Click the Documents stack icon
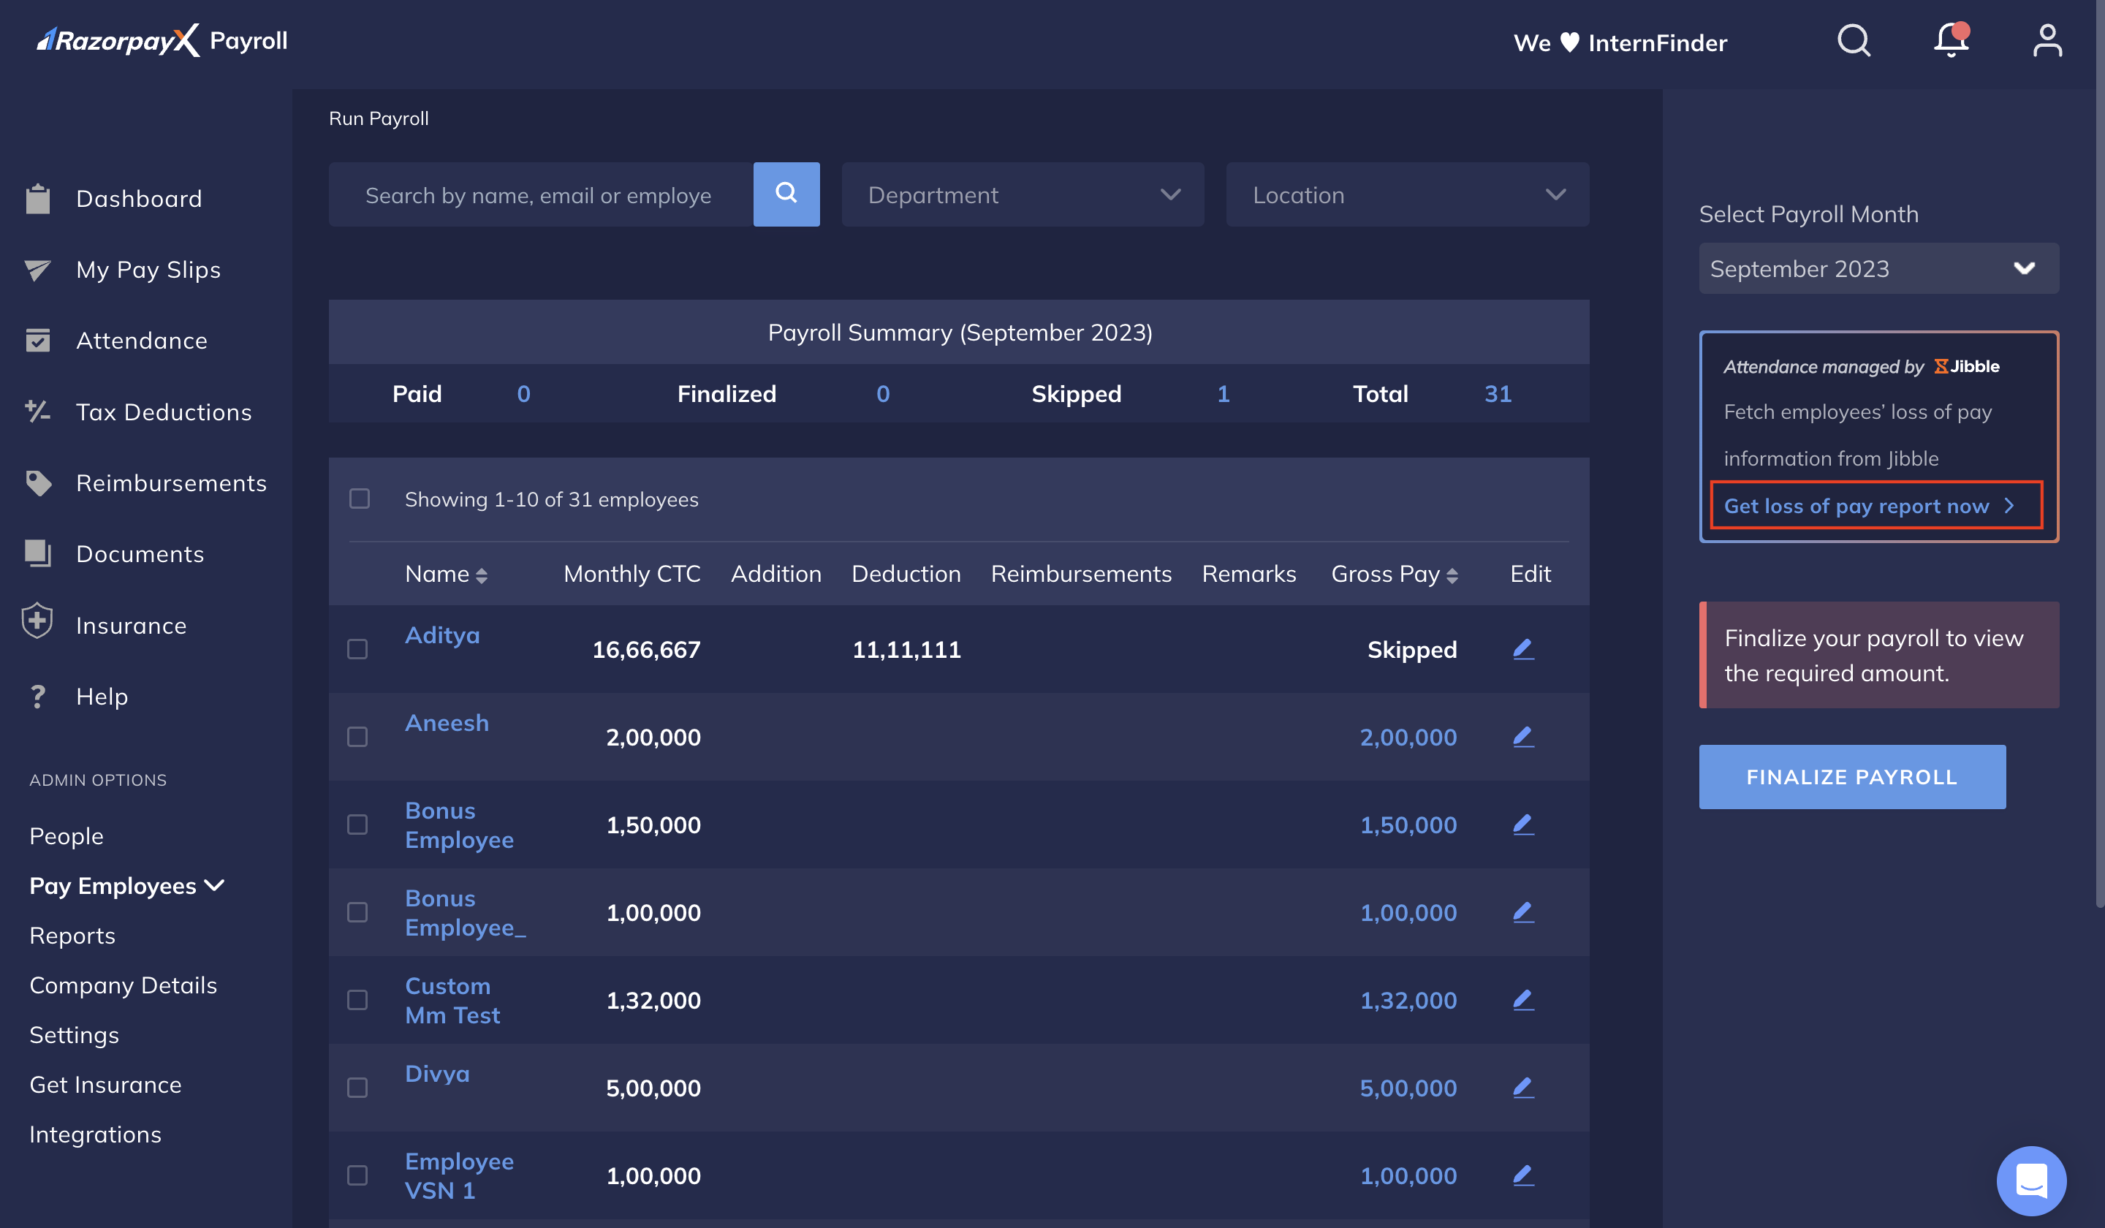Viewport: 2105px width, 1228px height. click(x=37, y=554)
